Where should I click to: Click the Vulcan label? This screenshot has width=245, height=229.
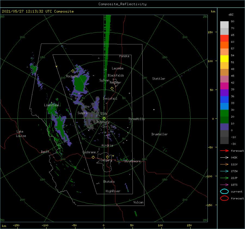point(139,202)
